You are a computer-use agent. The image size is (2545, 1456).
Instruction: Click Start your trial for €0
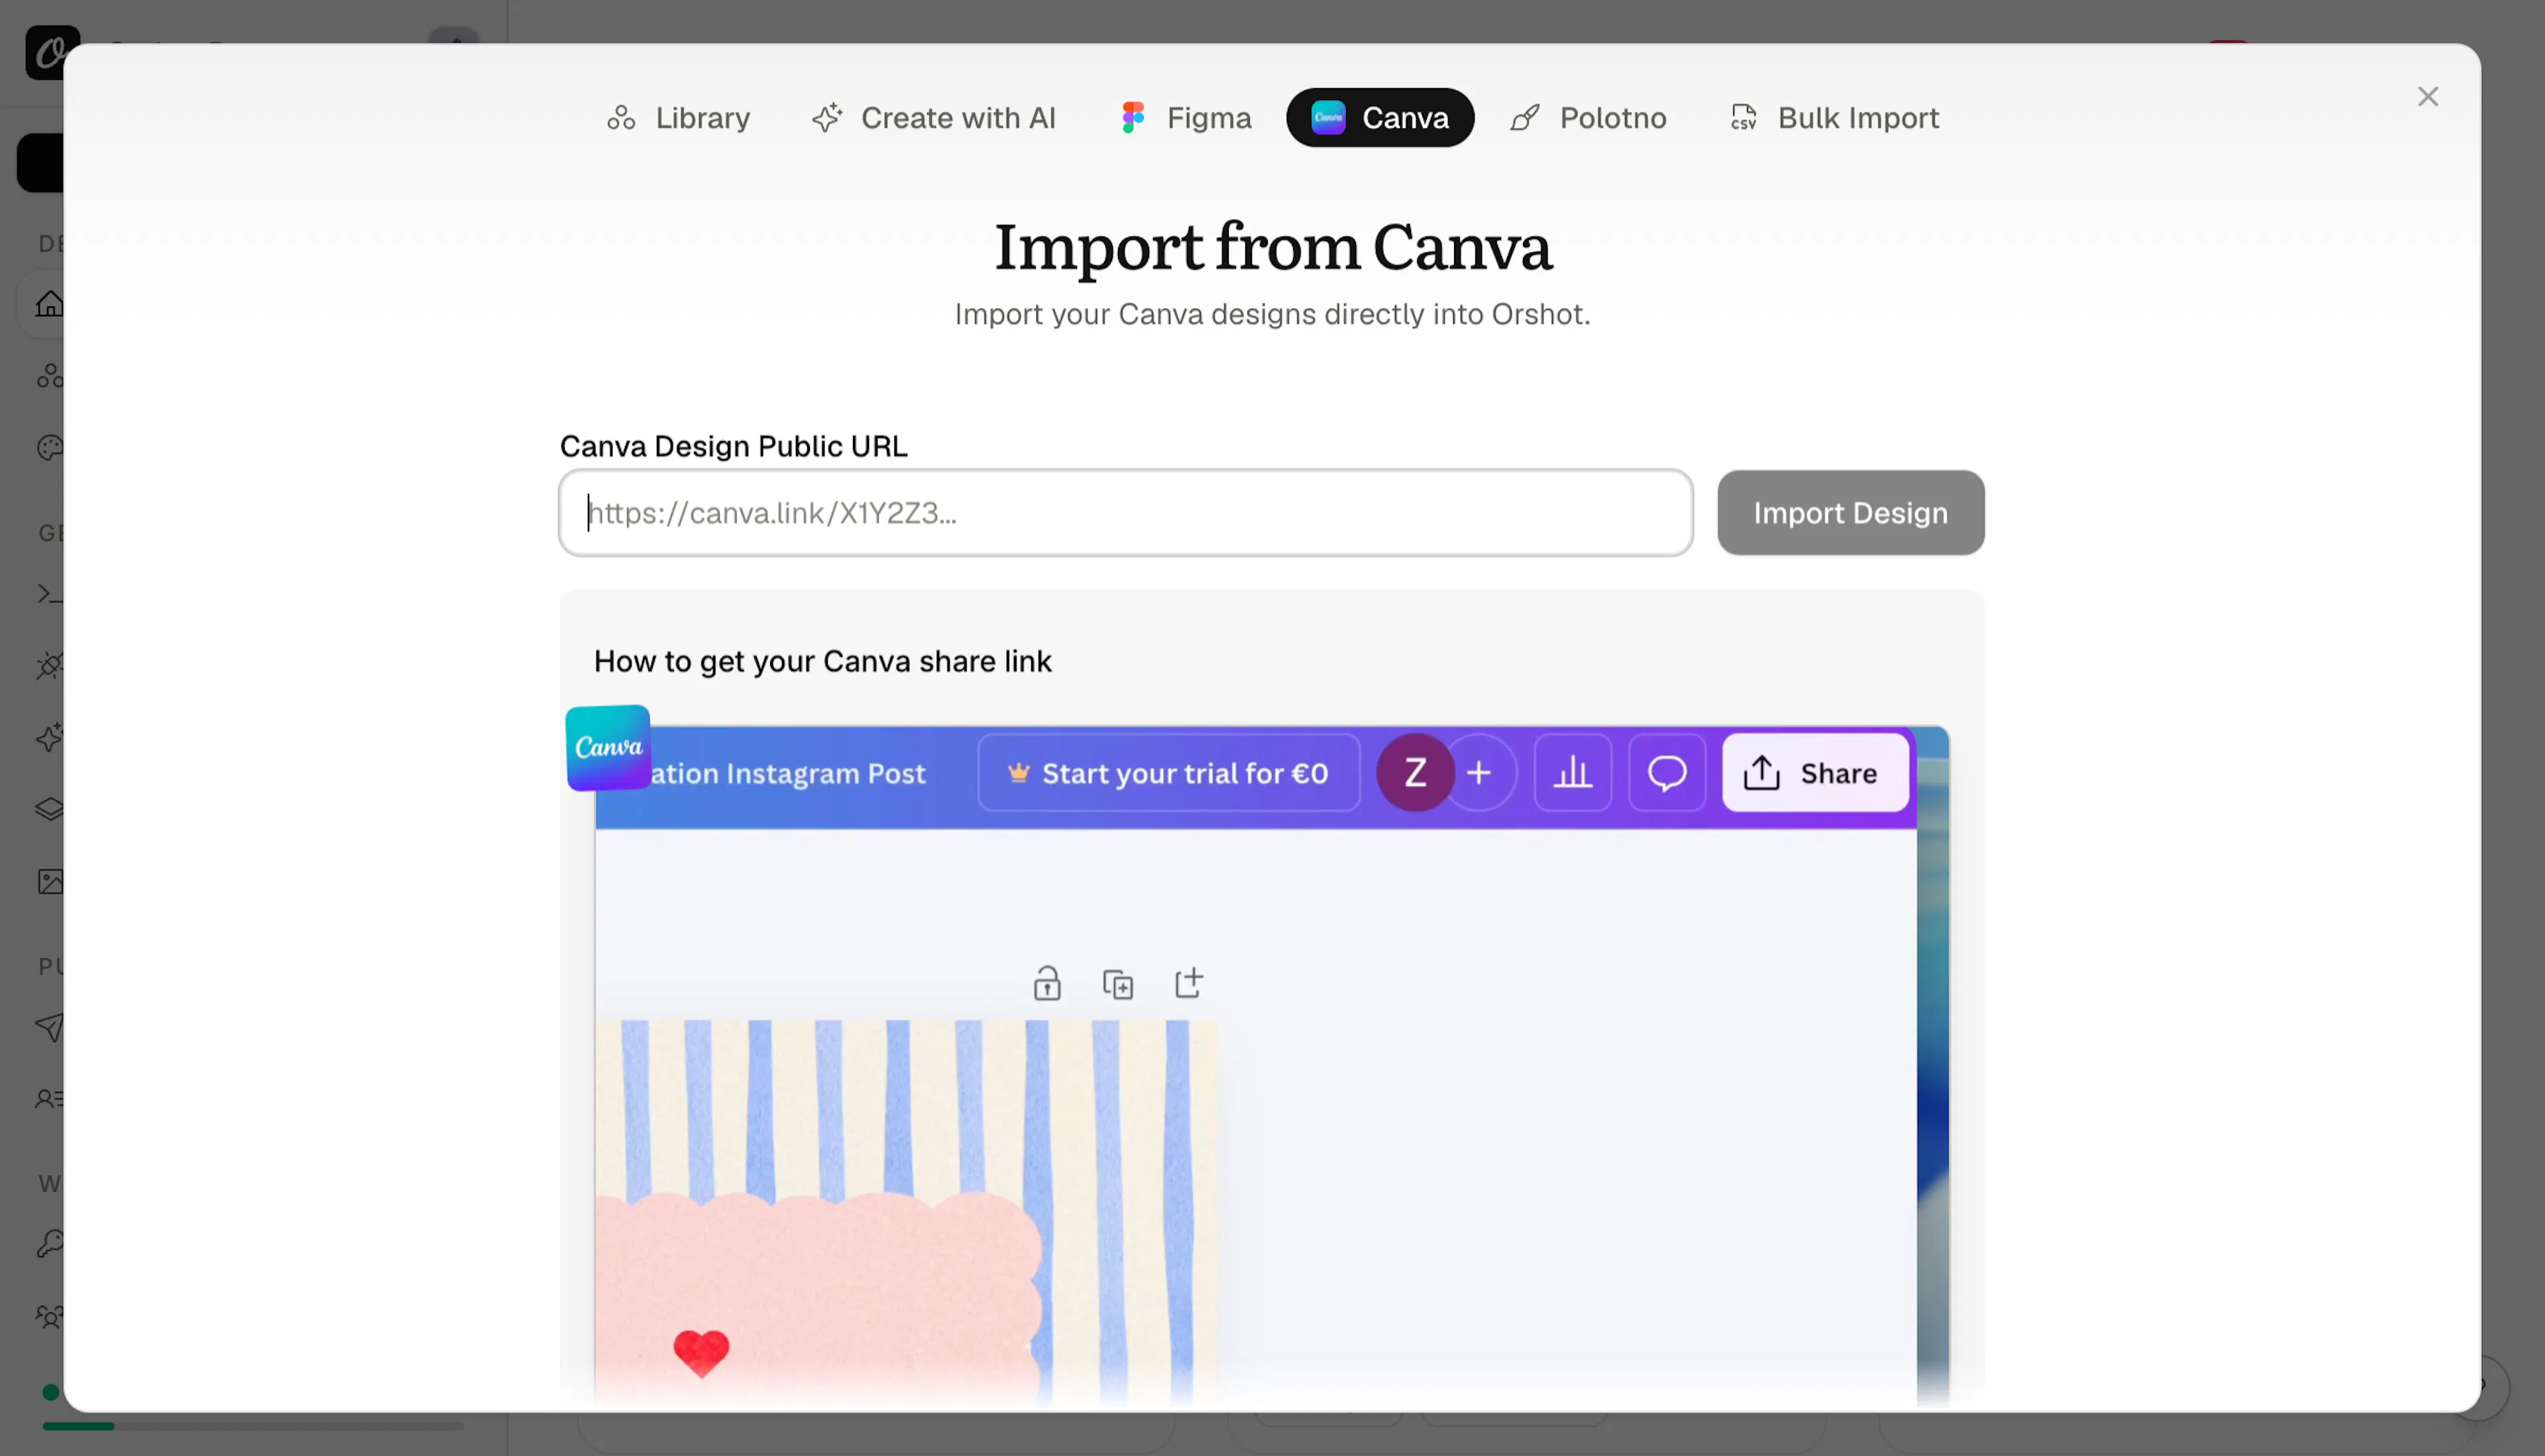[1168, 773]
